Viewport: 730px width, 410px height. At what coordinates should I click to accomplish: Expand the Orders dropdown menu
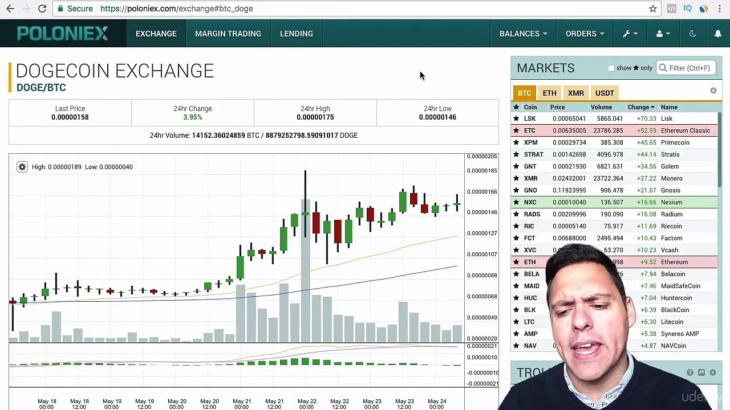585,34
